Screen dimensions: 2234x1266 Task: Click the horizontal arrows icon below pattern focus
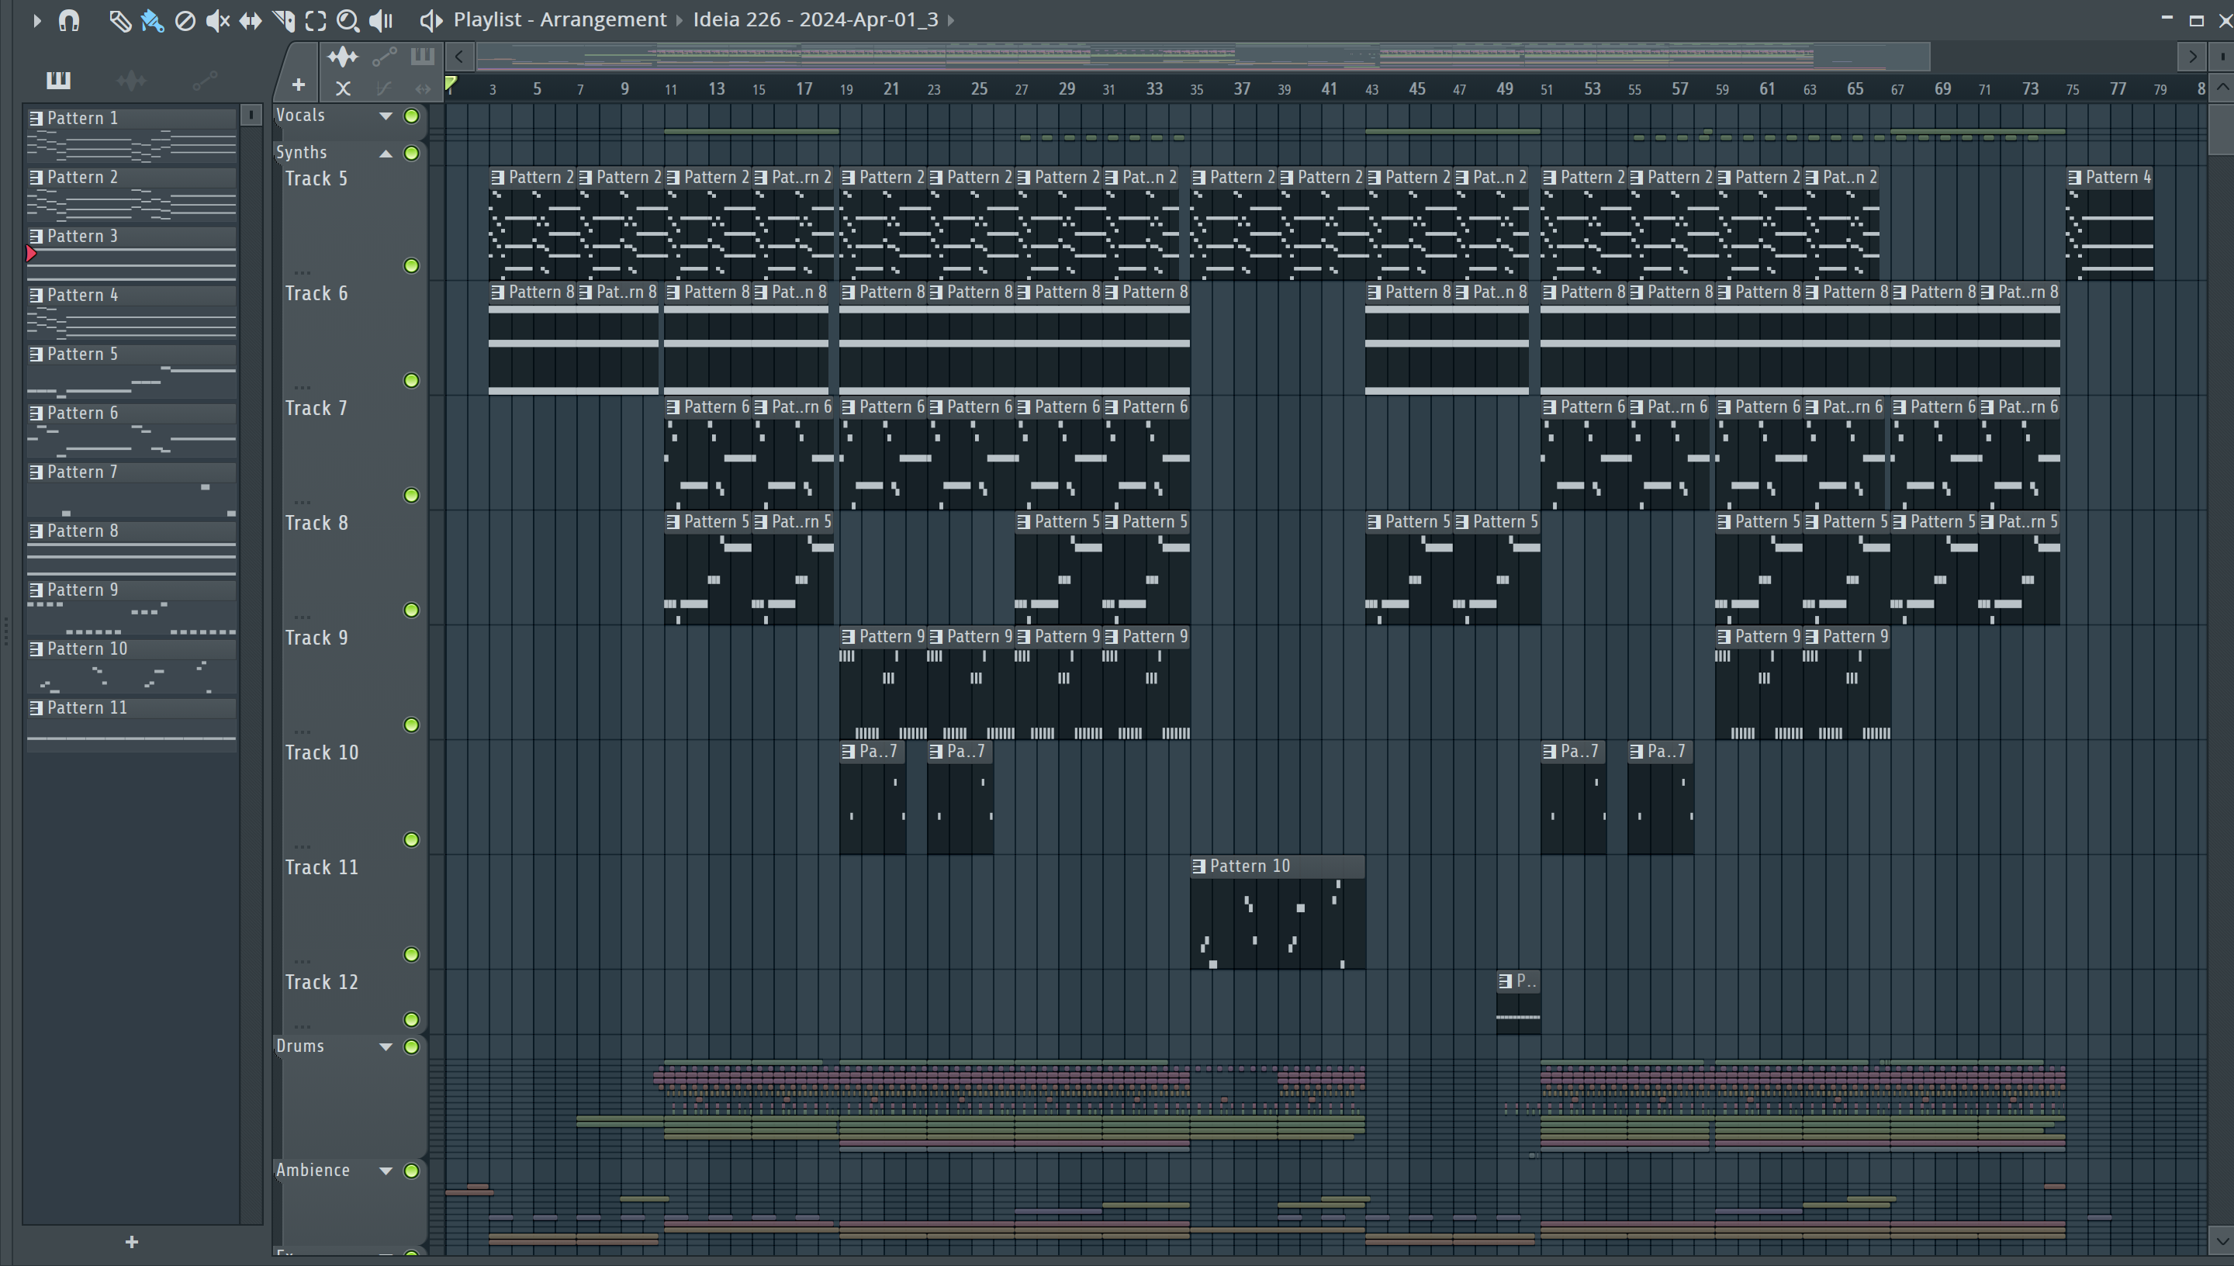424,88
